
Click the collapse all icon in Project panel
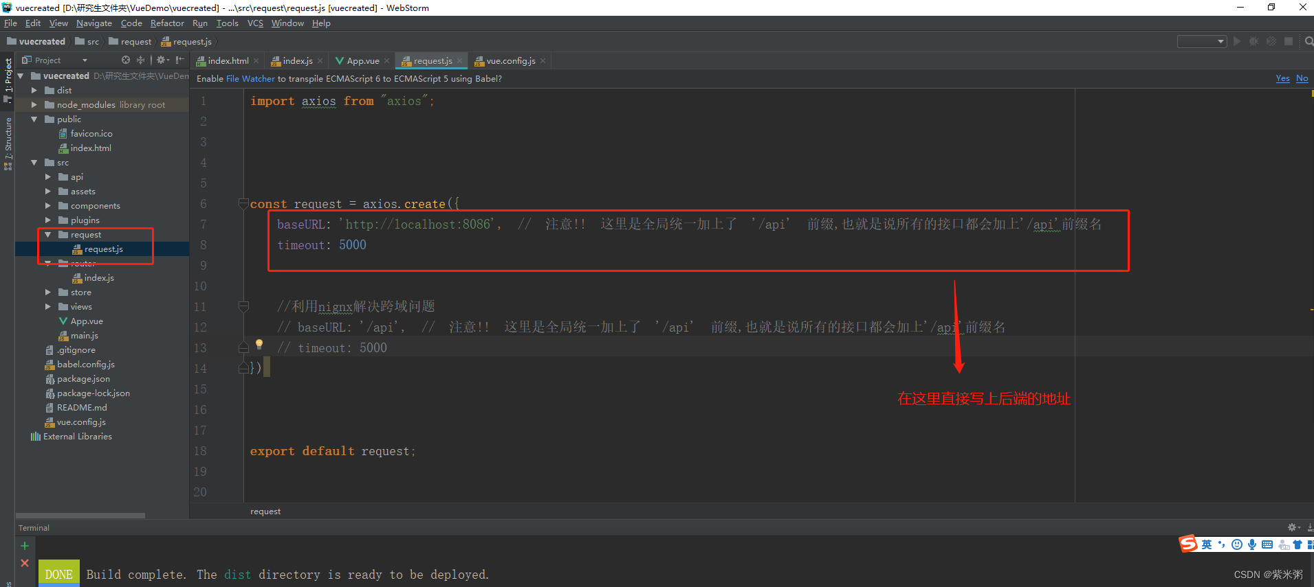tap(141, 60)
